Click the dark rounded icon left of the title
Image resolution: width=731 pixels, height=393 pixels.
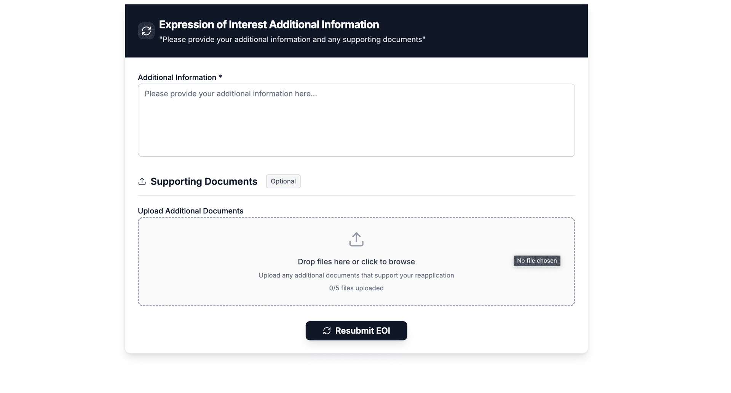point(146,30)
